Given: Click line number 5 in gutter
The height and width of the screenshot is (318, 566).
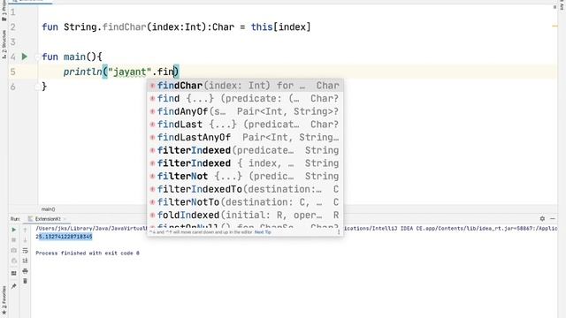Looking at the screenshot, I should [13, 72].
